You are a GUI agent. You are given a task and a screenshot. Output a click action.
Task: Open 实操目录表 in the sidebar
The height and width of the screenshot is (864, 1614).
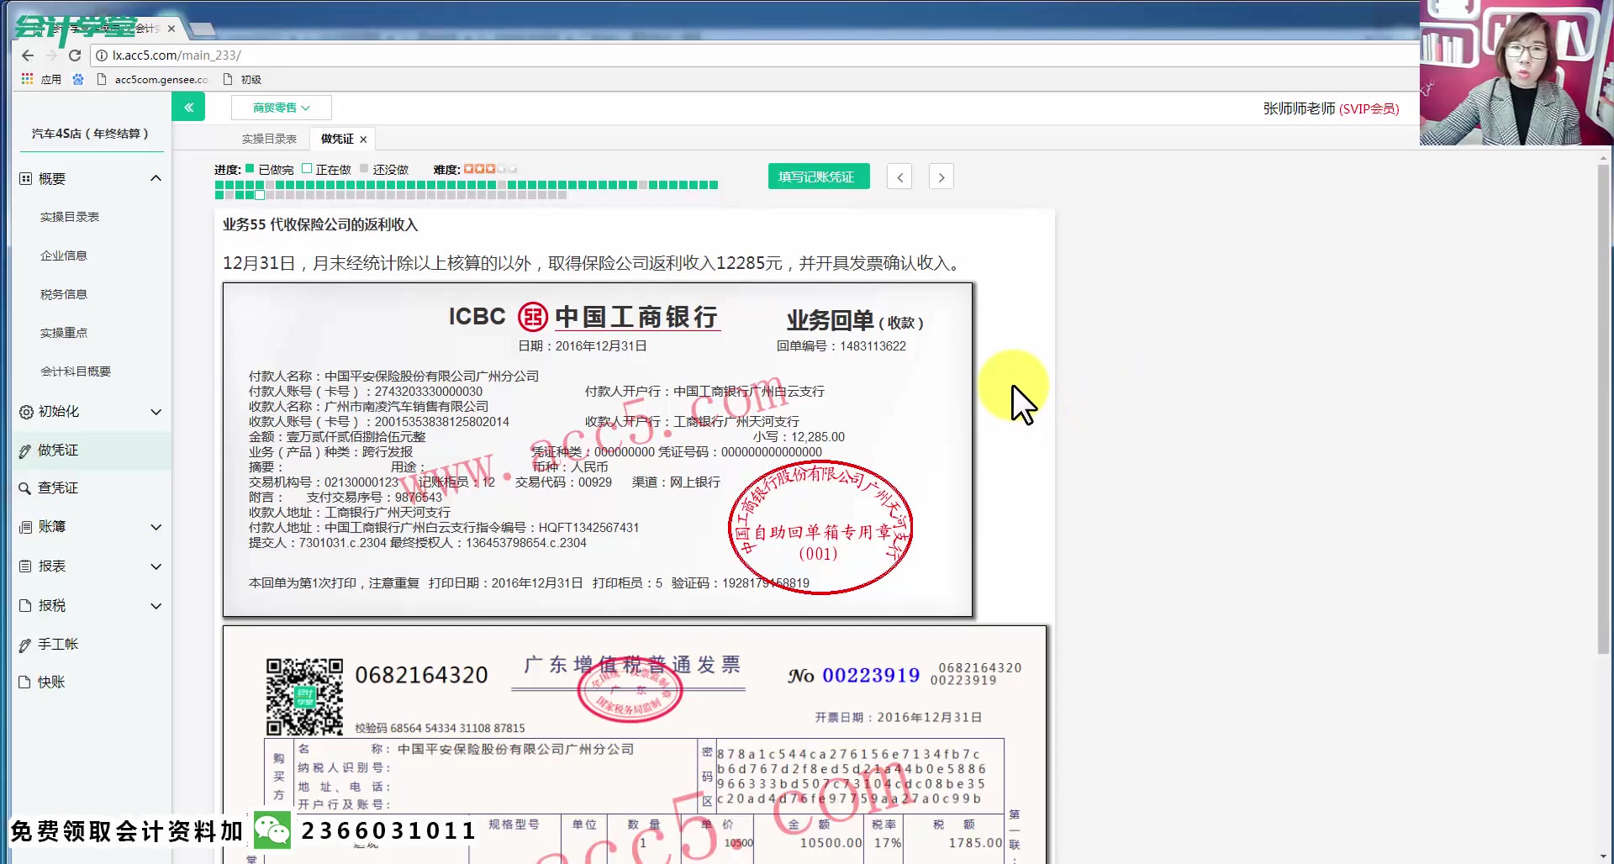coord(70,217)
